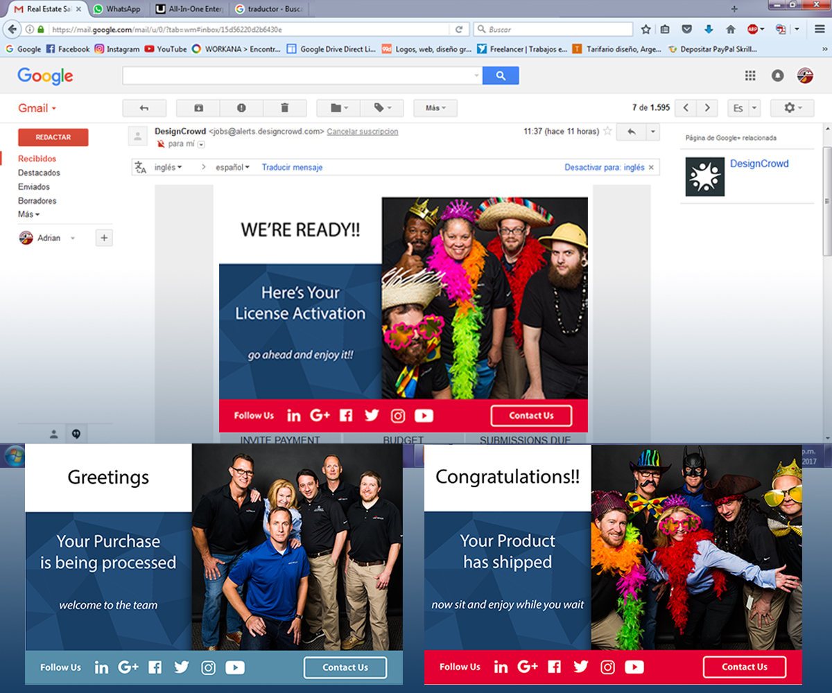Image resolution: width=832 pixels, height=693 pixels.
Task: Click Twitter icon in WE'RE READY banner
Action: coord(372,415)
